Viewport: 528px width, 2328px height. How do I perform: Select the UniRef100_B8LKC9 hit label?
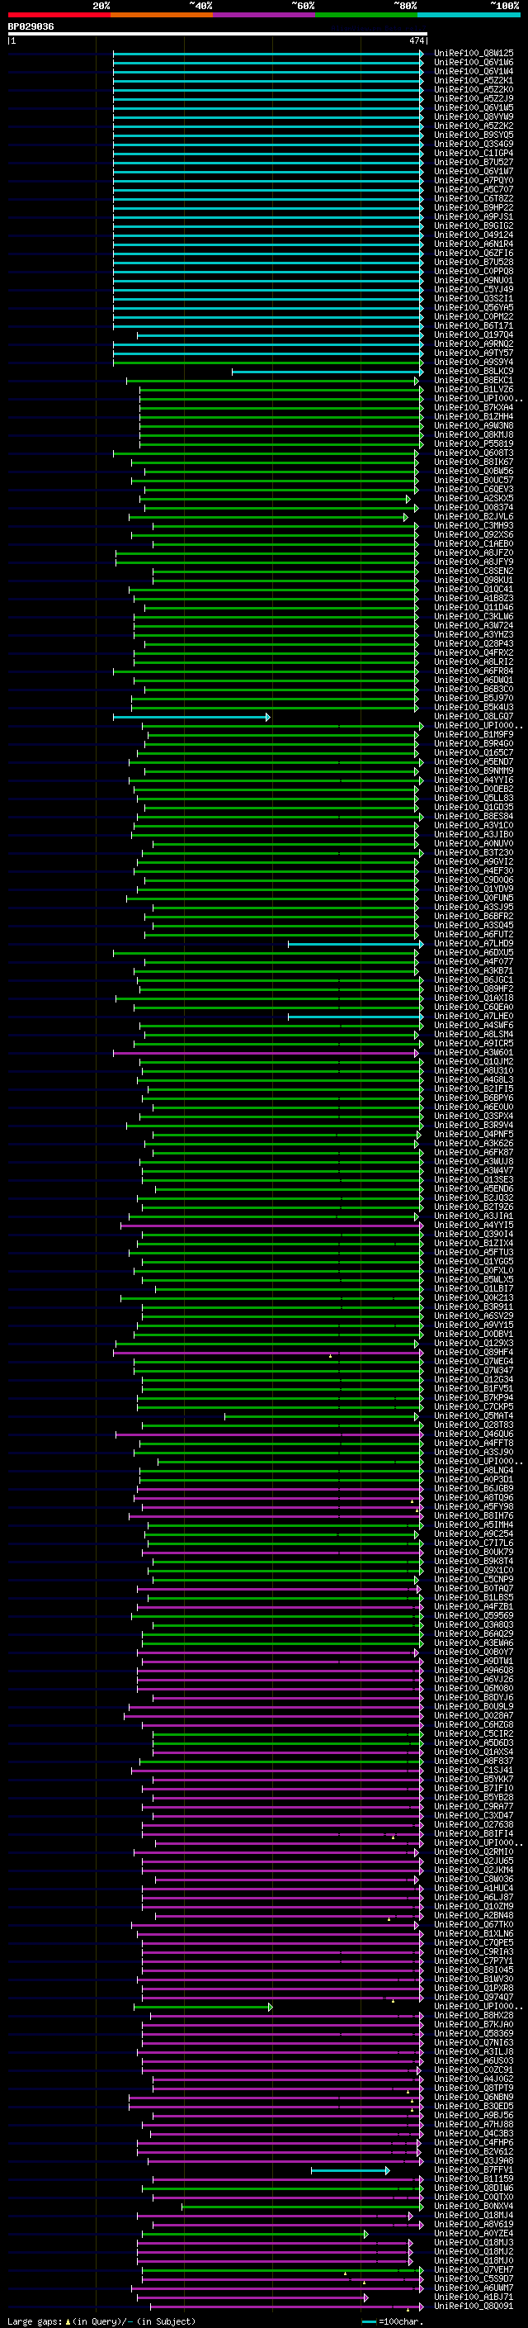[x=474, y=372]
